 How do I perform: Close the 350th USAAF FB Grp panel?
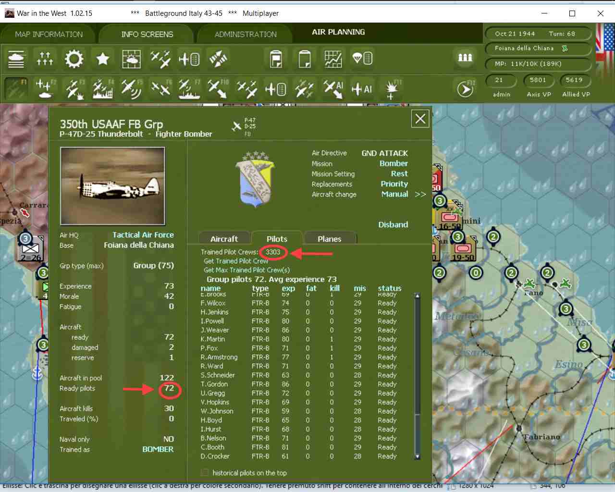(x=420, y=119)
